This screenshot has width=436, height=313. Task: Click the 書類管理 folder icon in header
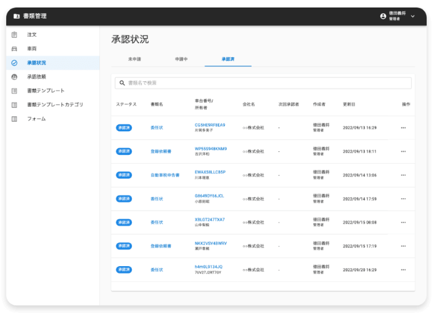click(17, 16)
